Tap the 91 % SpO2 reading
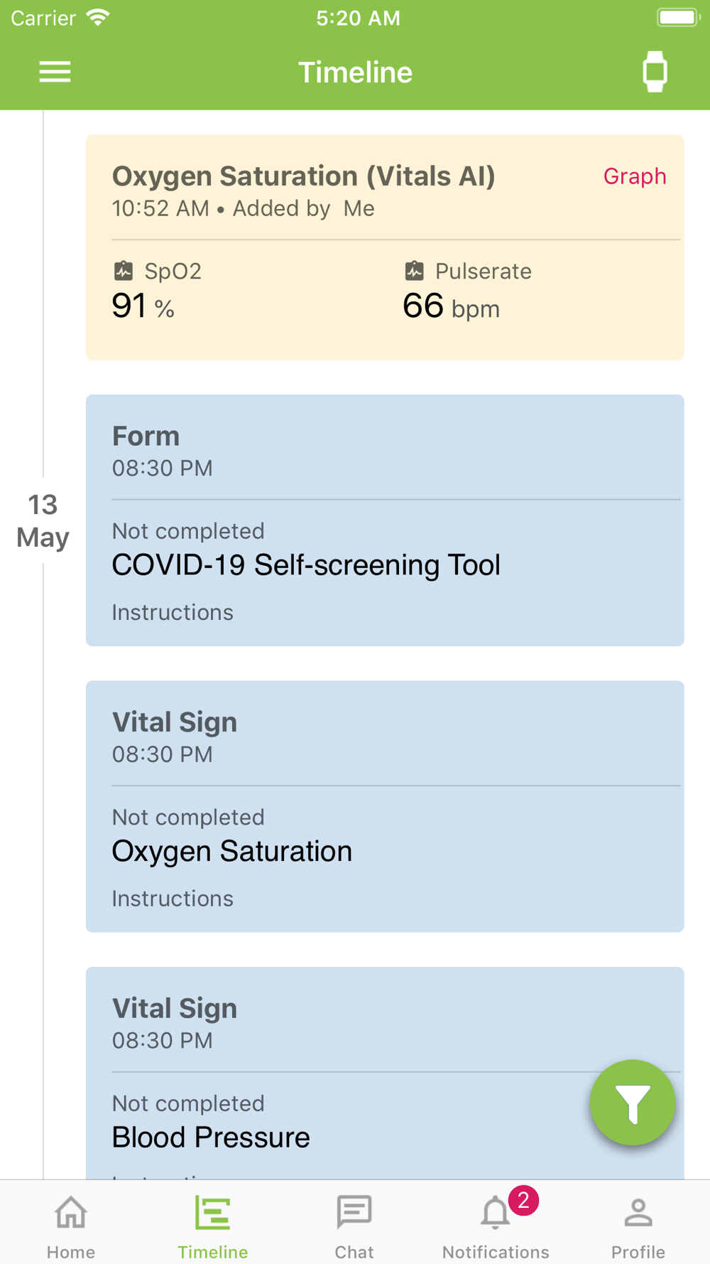The width and height of the screenshot is (710, 1264). click(143, 307)
